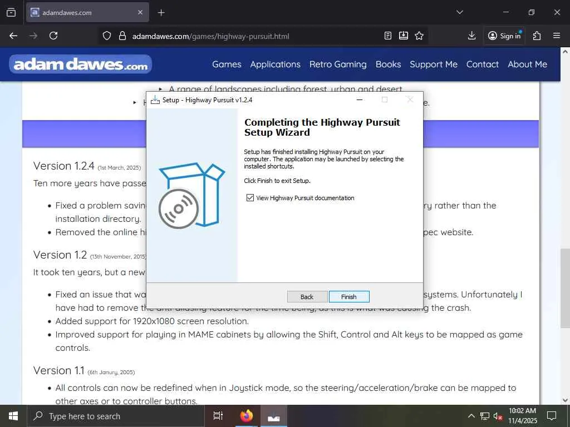Click the setup window title icon

pos(155,100)
